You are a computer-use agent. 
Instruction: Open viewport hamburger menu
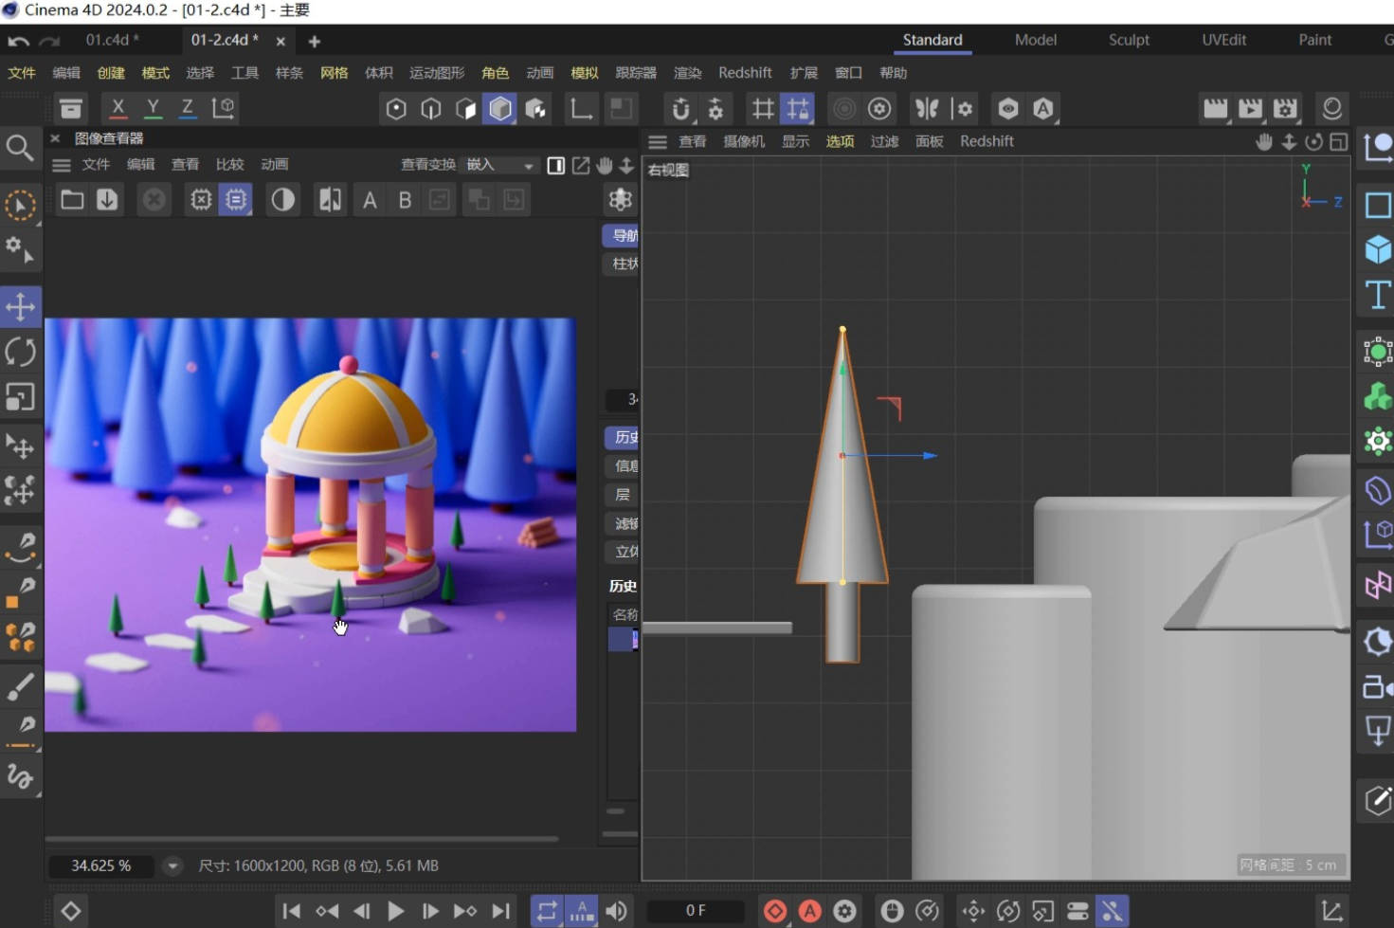[658, 141]
